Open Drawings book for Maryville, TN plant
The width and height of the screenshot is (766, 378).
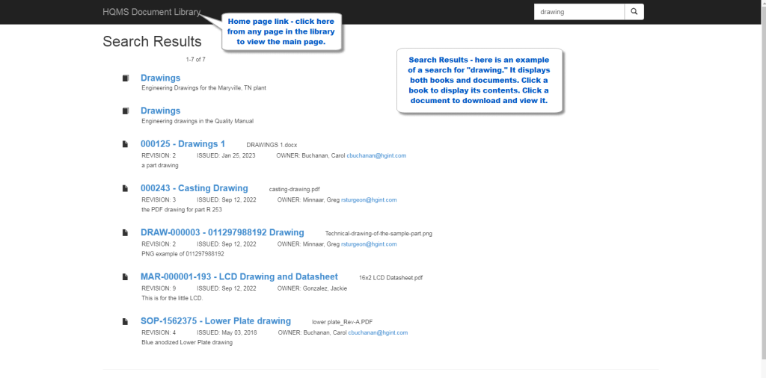[x=160, y=78]
